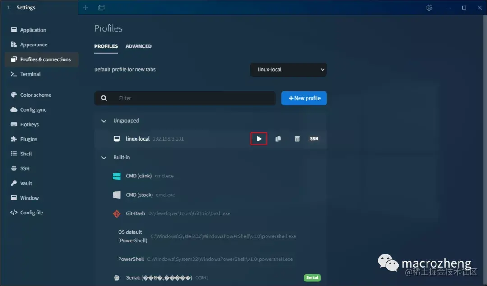
Task: Open the Appearance settings section
Action: tap(34, 44)
